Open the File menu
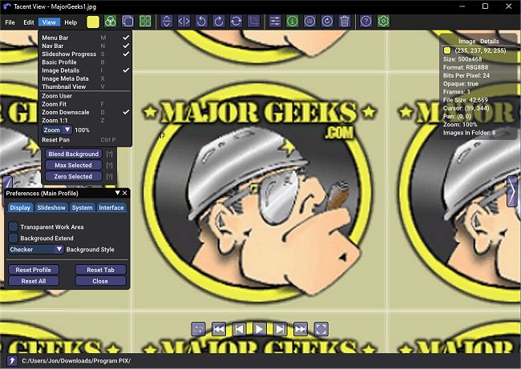This screenshot has width=521, height=369. coord(10,22)
